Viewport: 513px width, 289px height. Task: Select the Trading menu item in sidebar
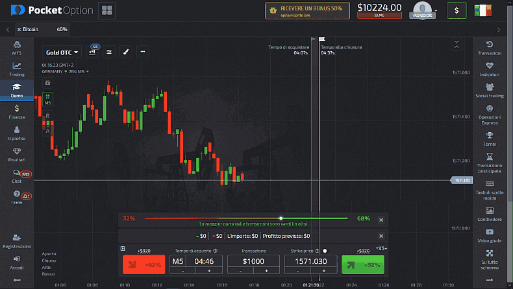16,69
